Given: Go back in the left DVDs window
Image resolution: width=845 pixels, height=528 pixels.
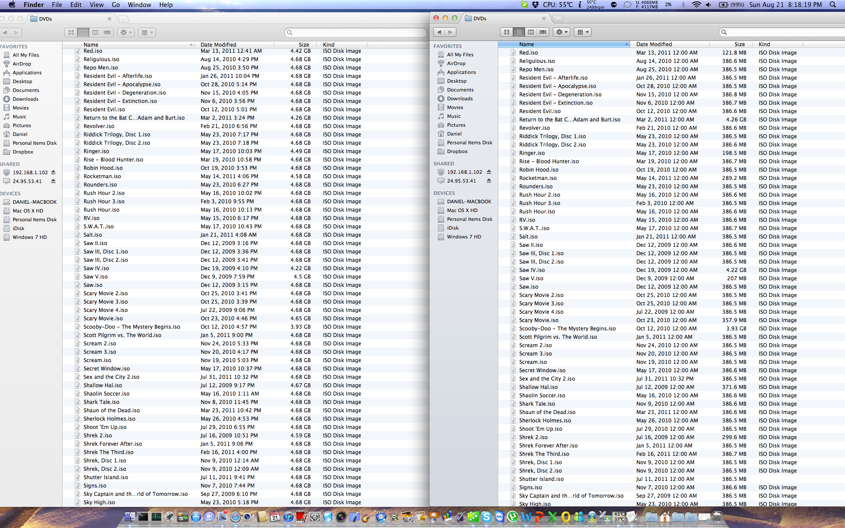Looking at the screenshot, I should click(x=5, y=33).
